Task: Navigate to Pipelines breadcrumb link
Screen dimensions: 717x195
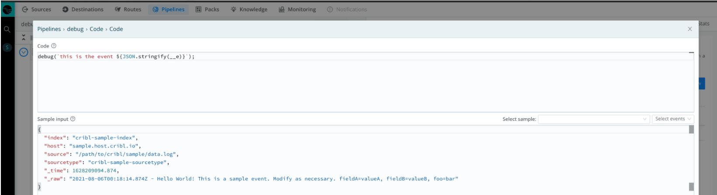Action: coord(49,29)
